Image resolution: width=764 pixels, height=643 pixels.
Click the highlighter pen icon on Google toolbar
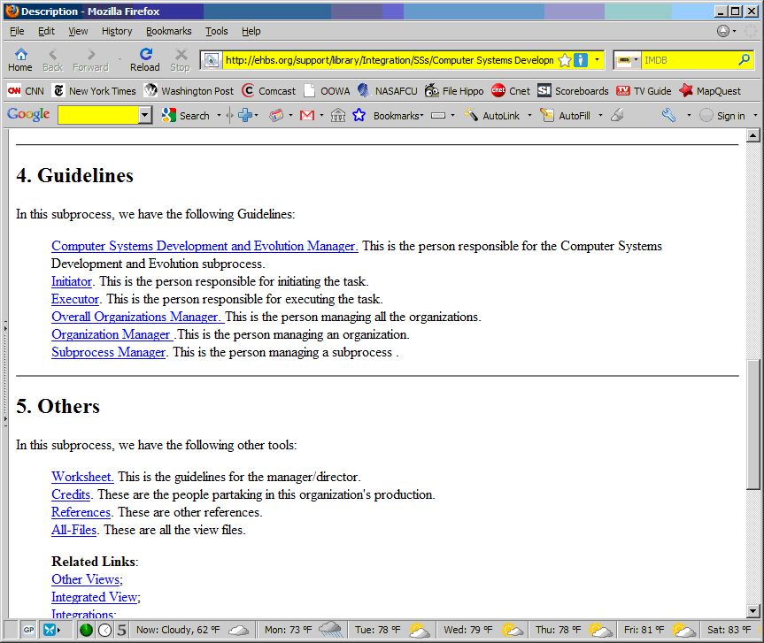[x=617, y=115]
